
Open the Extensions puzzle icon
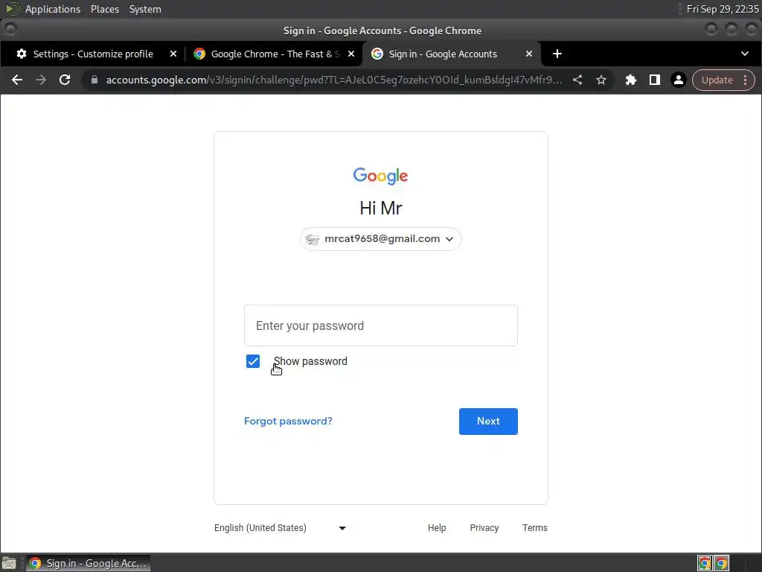[631, 80]
